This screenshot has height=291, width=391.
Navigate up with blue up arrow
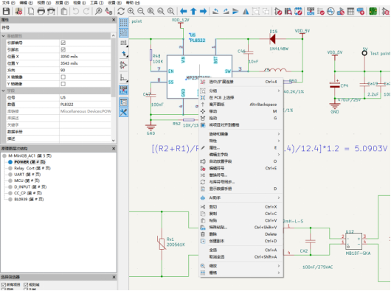(x=193, y=11)
